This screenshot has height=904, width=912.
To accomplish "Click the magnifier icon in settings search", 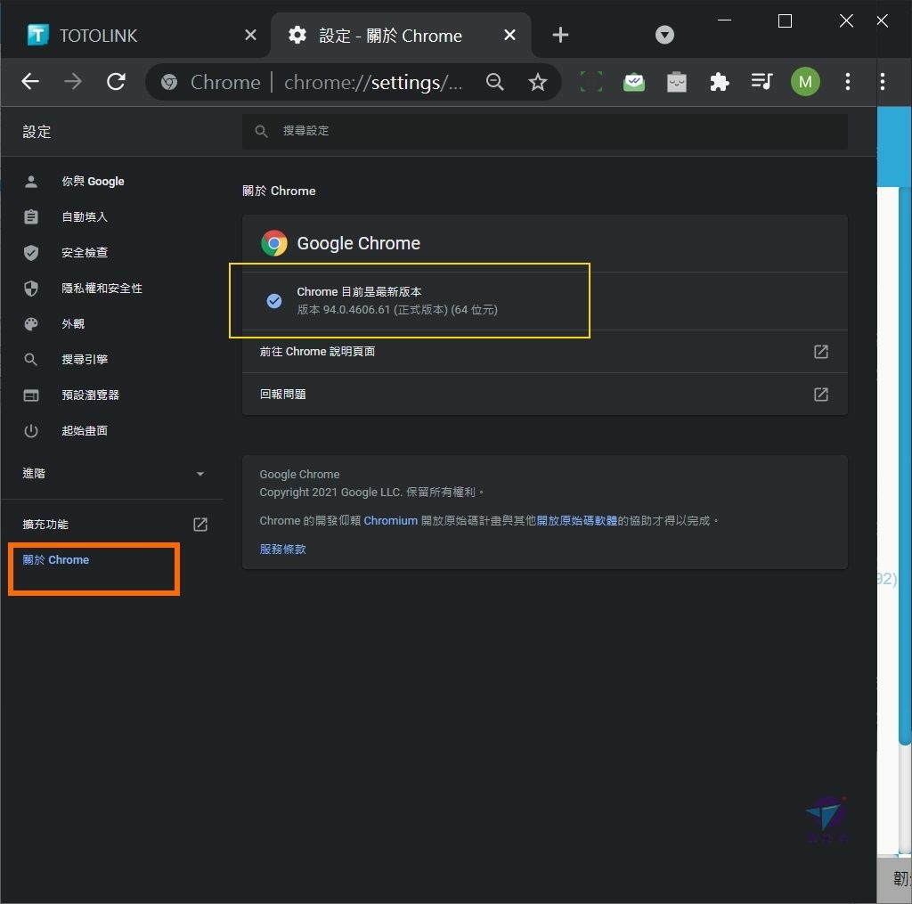I will click(261, 132).
